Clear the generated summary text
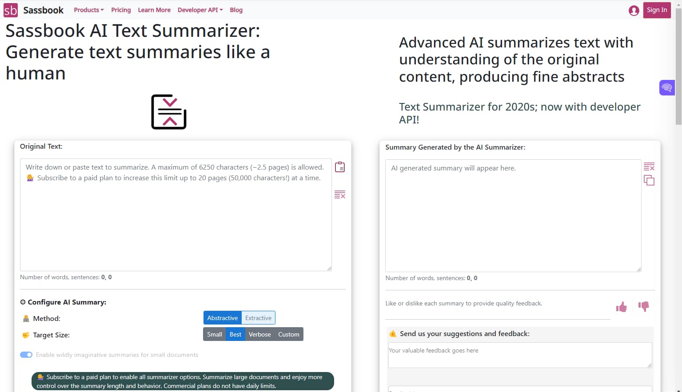 (649, 166)
